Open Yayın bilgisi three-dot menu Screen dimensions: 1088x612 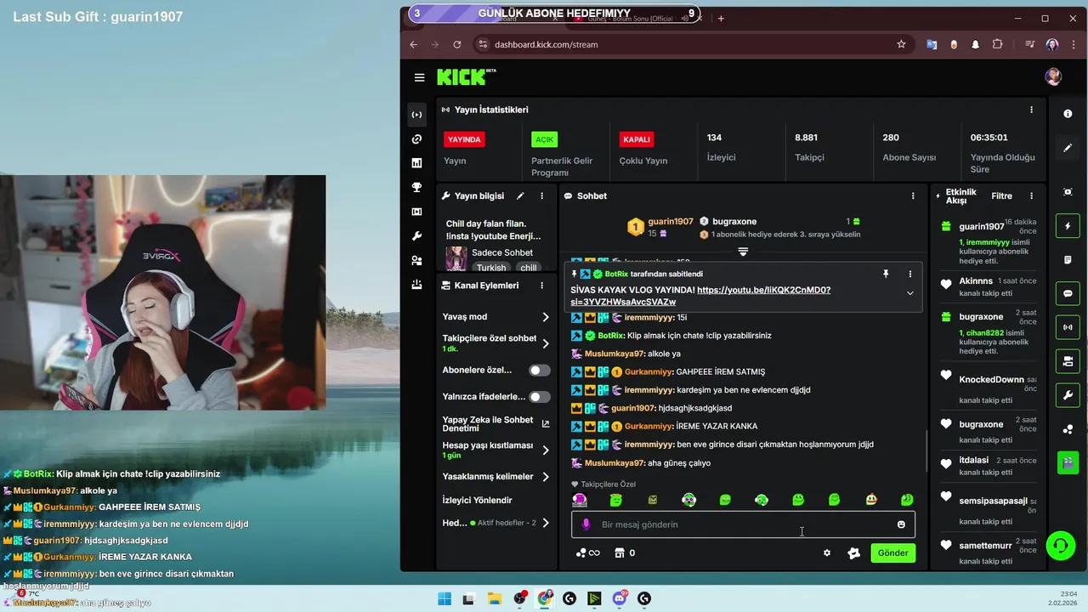coord(541,196)
